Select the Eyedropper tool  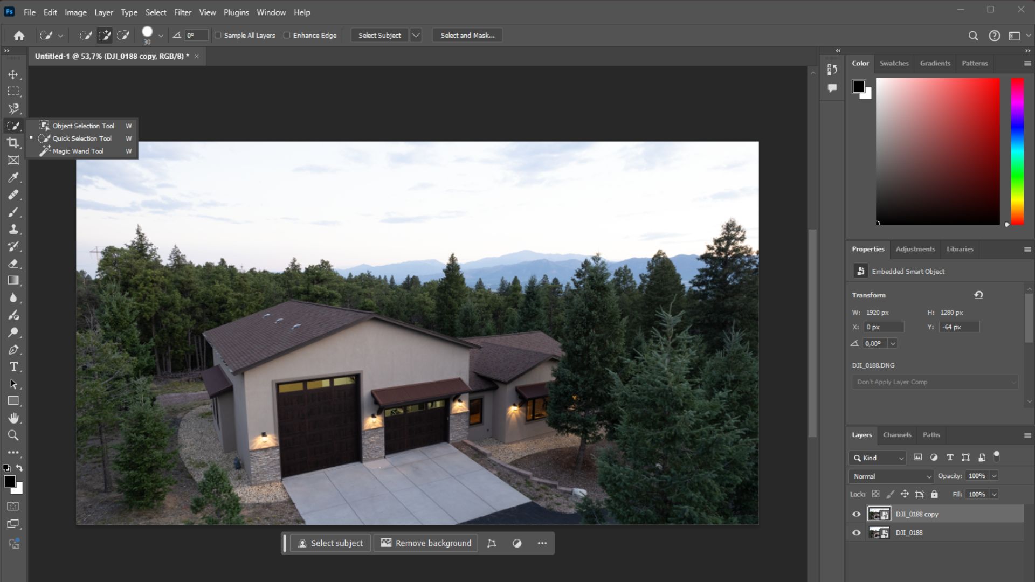click(x=13, y=177)
